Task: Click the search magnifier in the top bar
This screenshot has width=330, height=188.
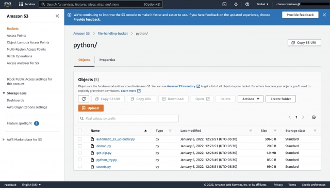Action: click(43, 4)
